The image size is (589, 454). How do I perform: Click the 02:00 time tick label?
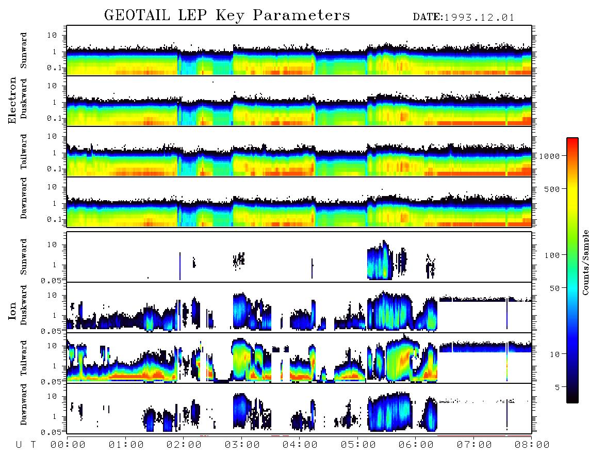pos(184,445)
